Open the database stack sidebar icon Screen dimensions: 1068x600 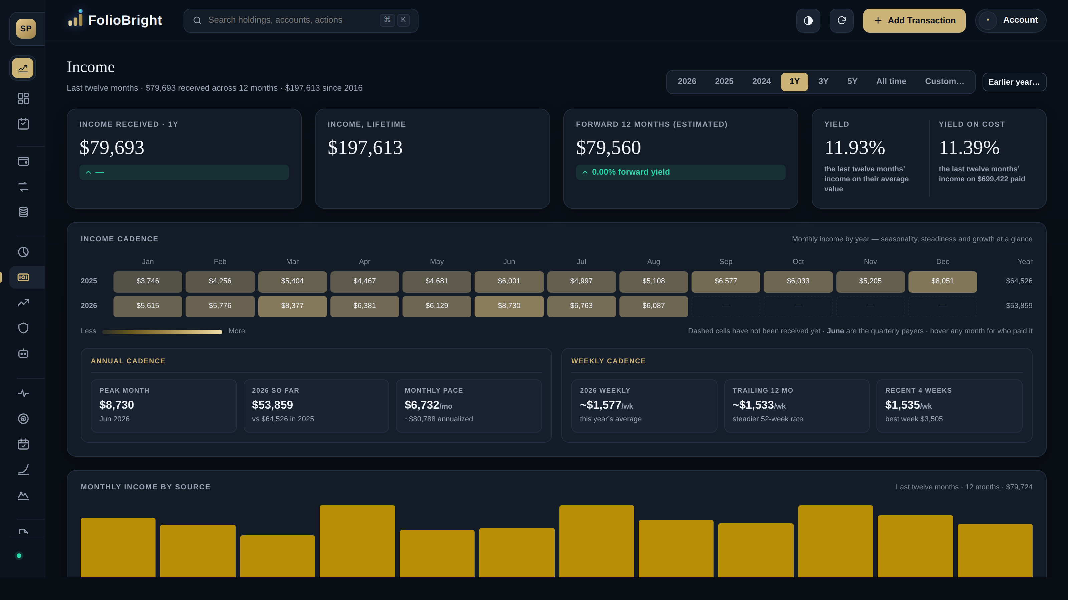23,212
